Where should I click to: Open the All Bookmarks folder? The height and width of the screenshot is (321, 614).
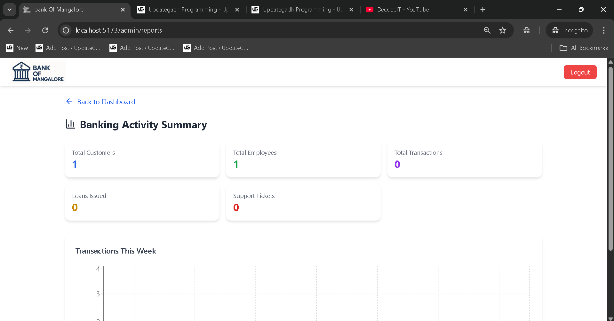click(x=584, y=48)
